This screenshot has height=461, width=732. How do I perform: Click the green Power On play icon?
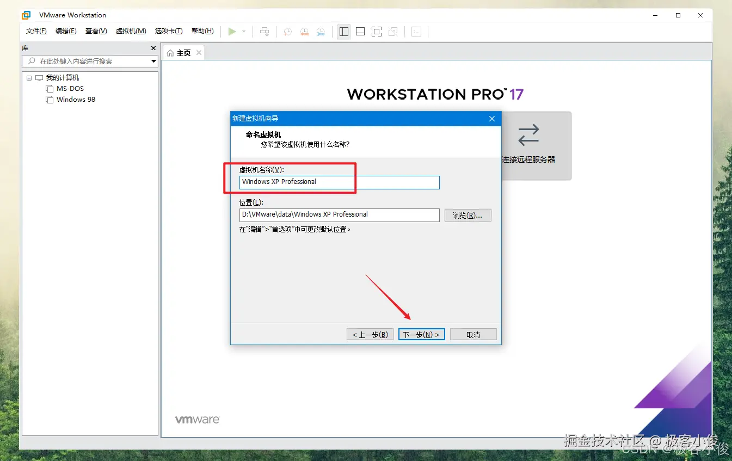(232, 32)
